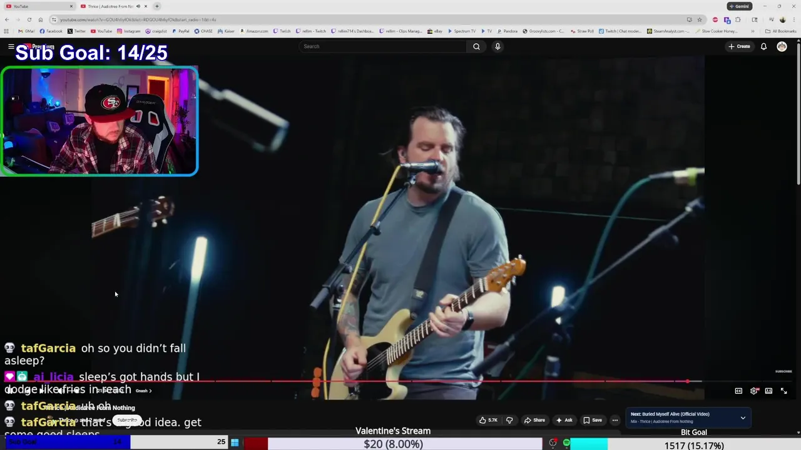801x450 pixels.
Task: Open the YouTube guide hamburger menu
Action: 11,46
